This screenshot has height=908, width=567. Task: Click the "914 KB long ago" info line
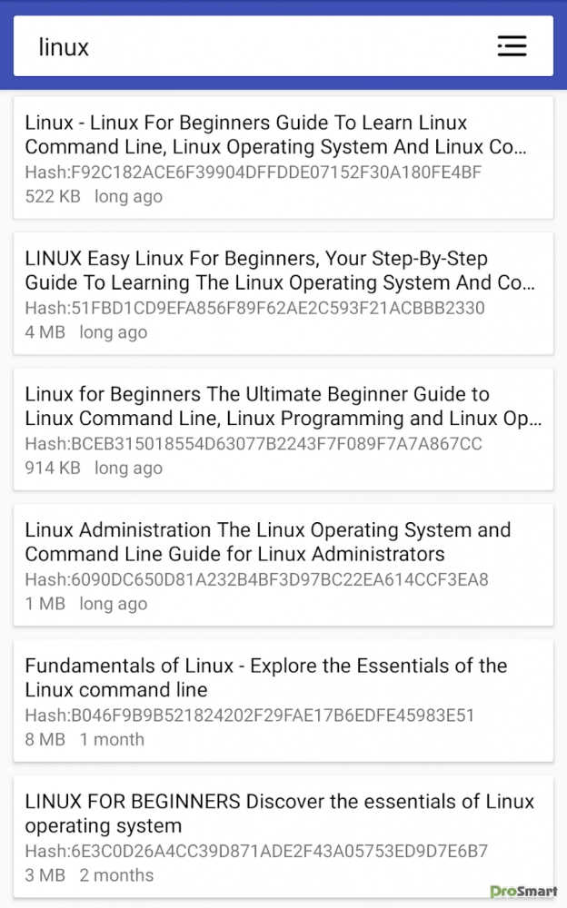pos(94,469)
